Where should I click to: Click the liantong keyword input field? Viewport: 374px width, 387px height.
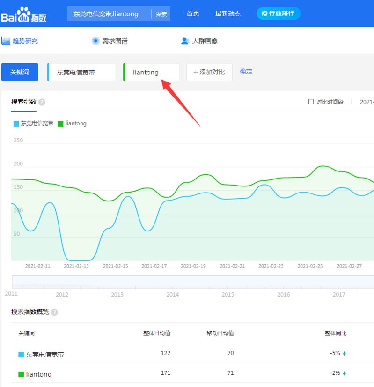click(151, 72)
